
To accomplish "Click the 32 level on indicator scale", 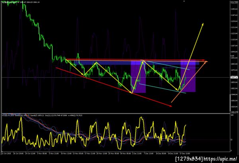I will [231, 140].
